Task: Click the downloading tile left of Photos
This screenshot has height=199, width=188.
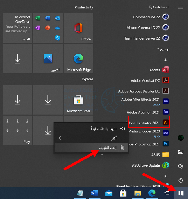Action: tap(17, 58)
